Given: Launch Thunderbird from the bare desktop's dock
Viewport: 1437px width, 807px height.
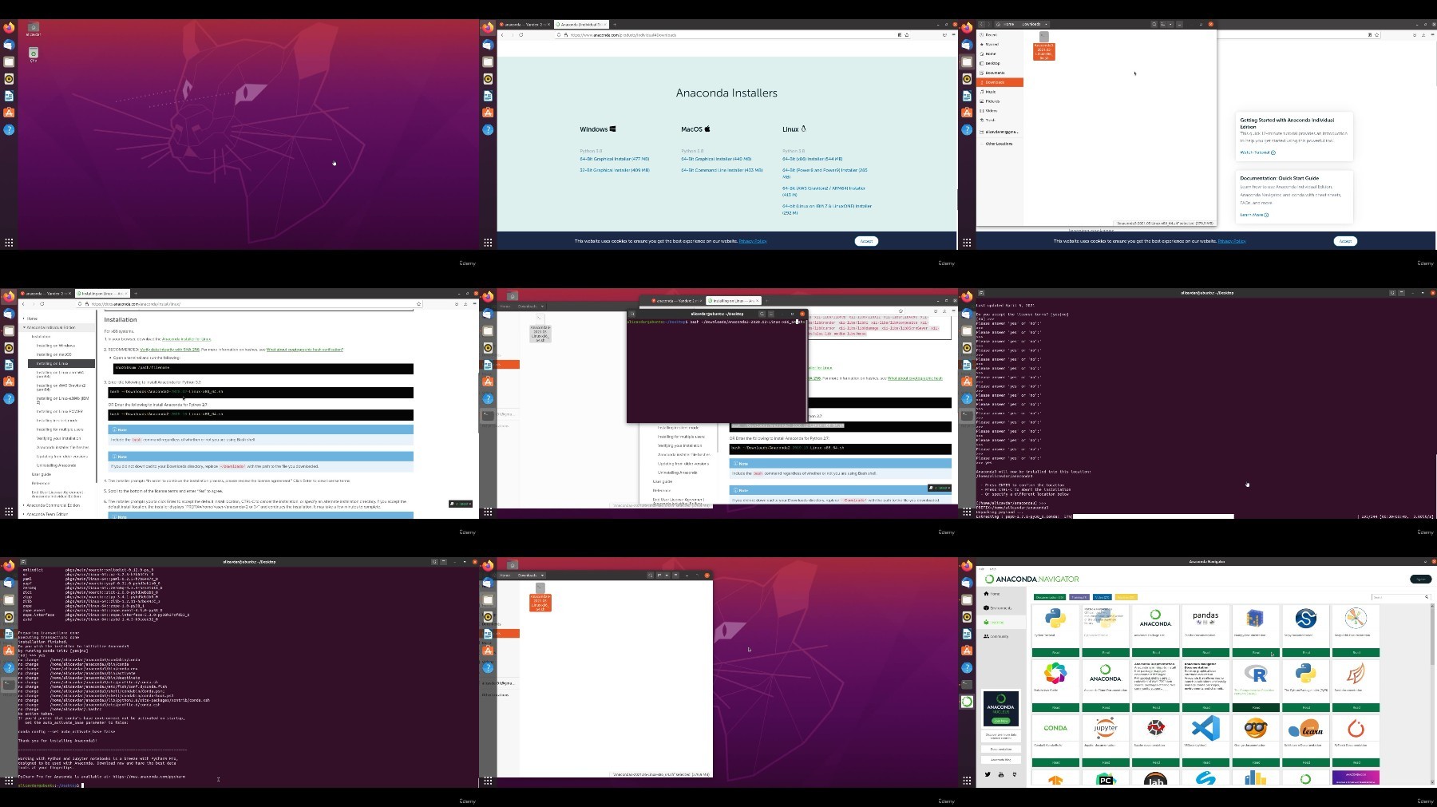Looking at the screenshot, I should (x=9, y=45).
